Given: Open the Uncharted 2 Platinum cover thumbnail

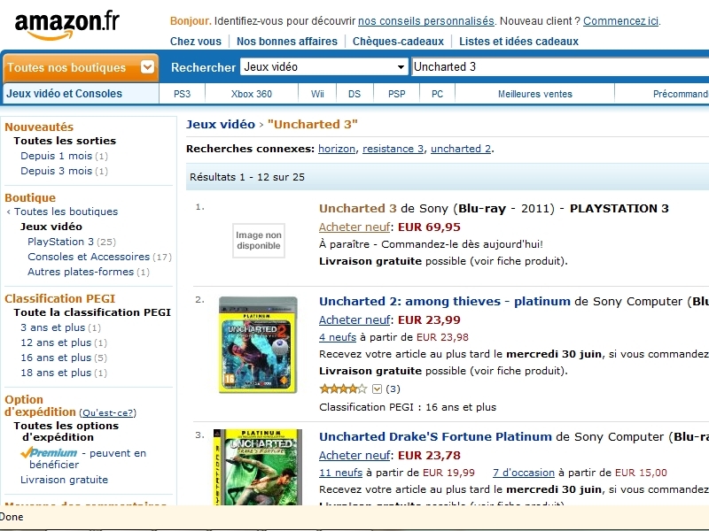Looking at the screenshot, I should 258,344.
